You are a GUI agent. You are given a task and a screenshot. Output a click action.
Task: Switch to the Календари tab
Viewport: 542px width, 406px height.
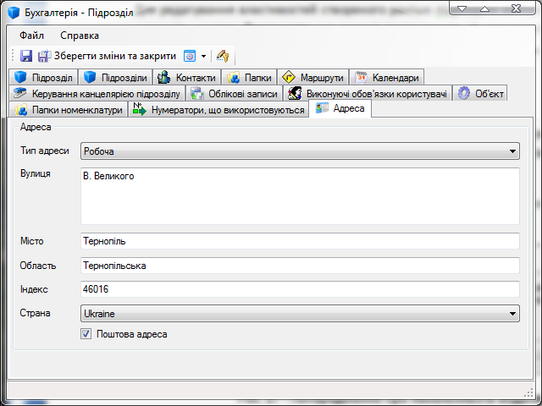[x=387, y=77]
